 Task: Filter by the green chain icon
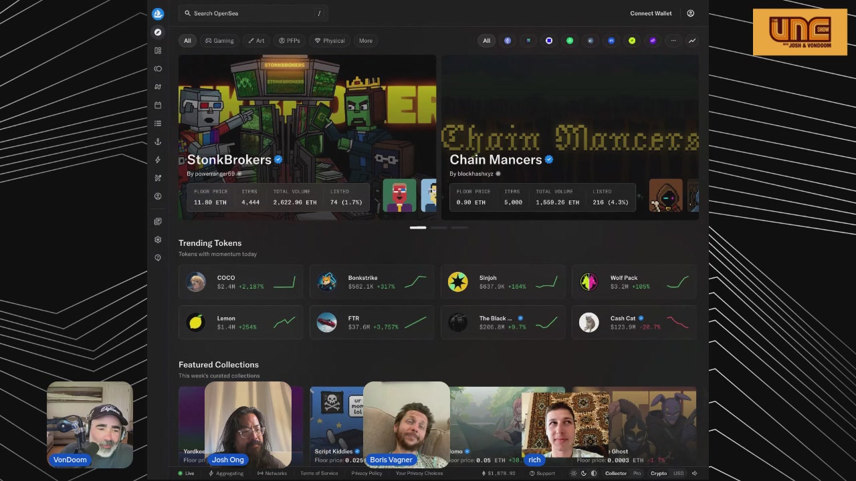(x=570, y=41)
